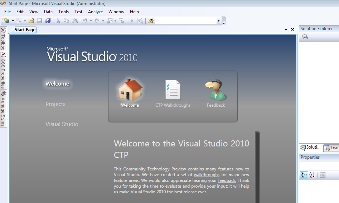Open the Redo history dropdown arrow
This screenshot has width=339, height=203.
point(103,21)
